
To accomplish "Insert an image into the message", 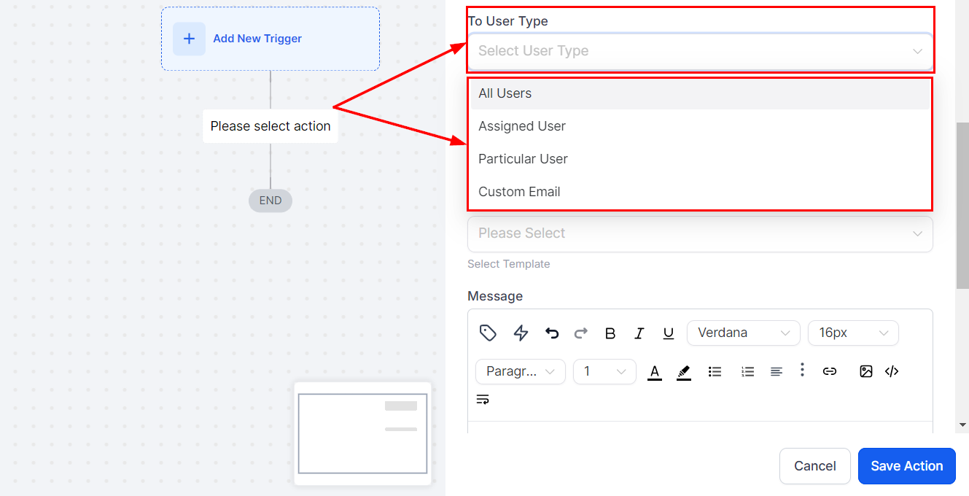I will point(865,371).
